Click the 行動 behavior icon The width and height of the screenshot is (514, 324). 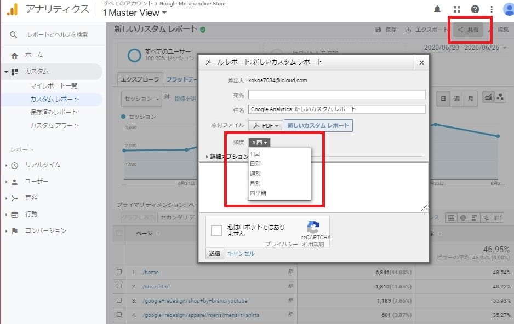point(14,215)
